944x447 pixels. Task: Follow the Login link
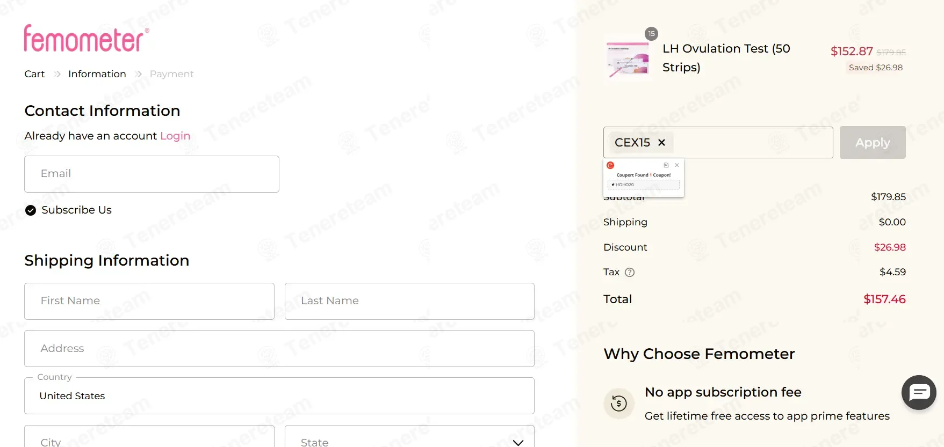click(175, 136)
